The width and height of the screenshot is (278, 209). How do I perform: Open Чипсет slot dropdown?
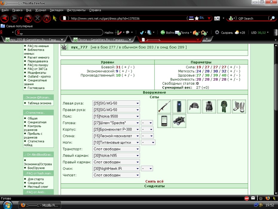pyautogui.click(x=116, y=175)
